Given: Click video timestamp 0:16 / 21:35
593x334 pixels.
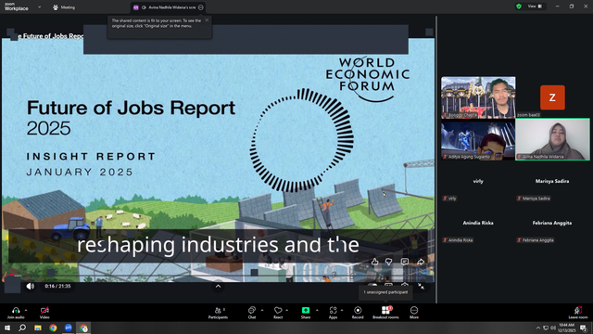Looking at the screenshot, I should coord(57,287).
